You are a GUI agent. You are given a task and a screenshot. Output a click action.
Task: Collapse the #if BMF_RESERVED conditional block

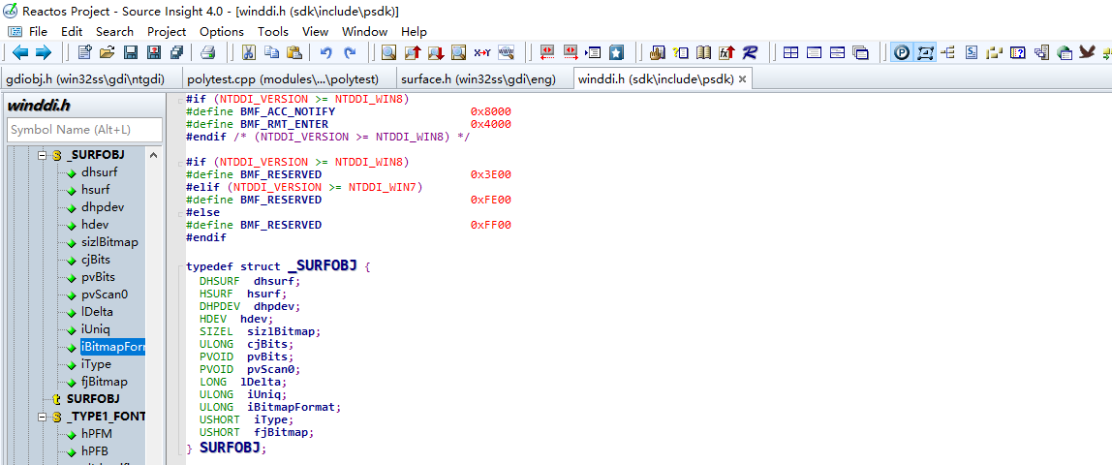tap(182, 162)
